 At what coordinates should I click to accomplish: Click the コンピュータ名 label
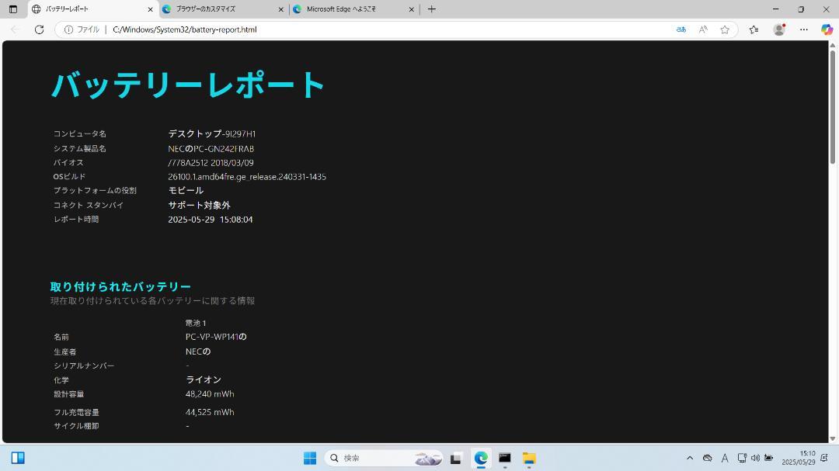point(80,133)
